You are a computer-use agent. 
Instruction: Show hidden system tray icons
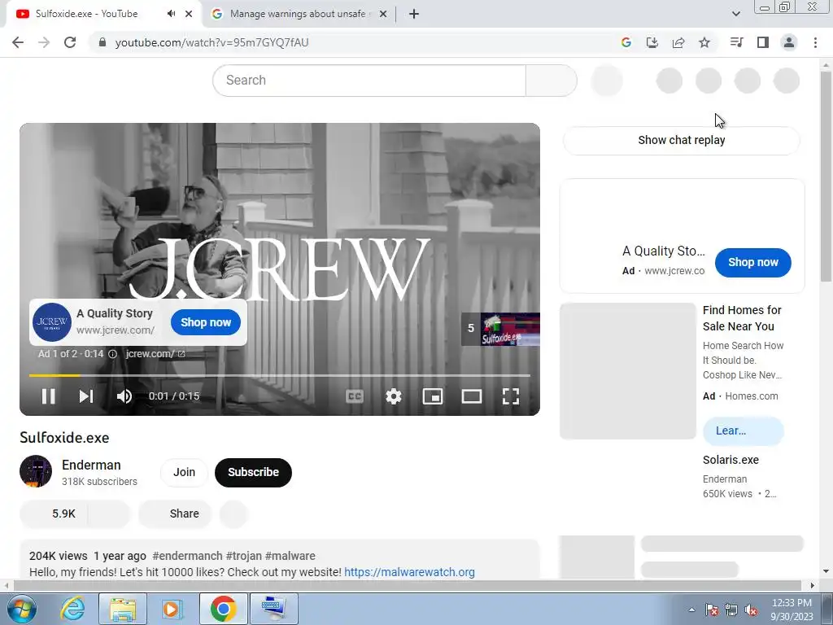691,610
